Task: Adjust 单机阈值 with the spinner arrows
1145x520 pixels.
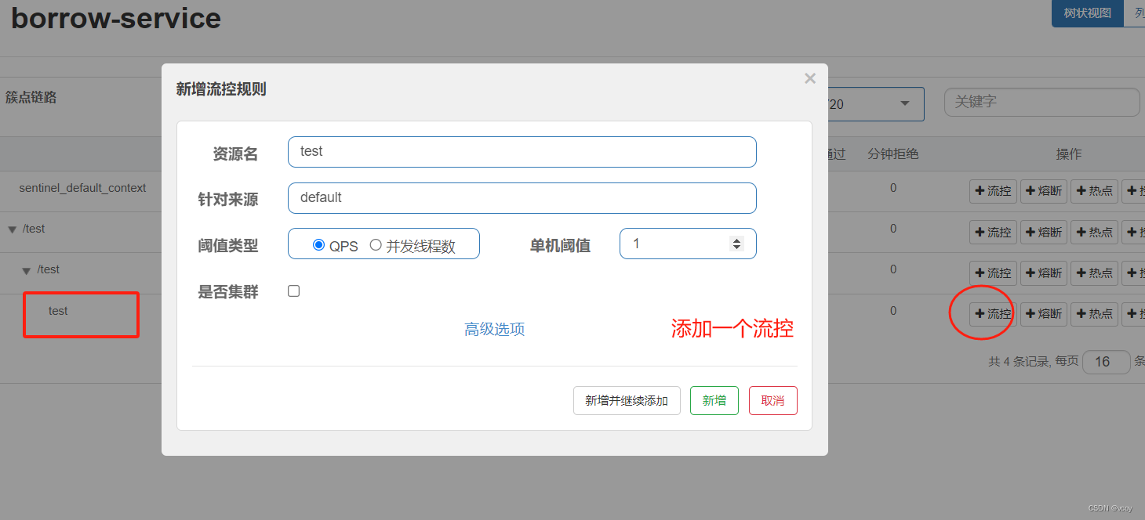Action: [x=736, y=244]
